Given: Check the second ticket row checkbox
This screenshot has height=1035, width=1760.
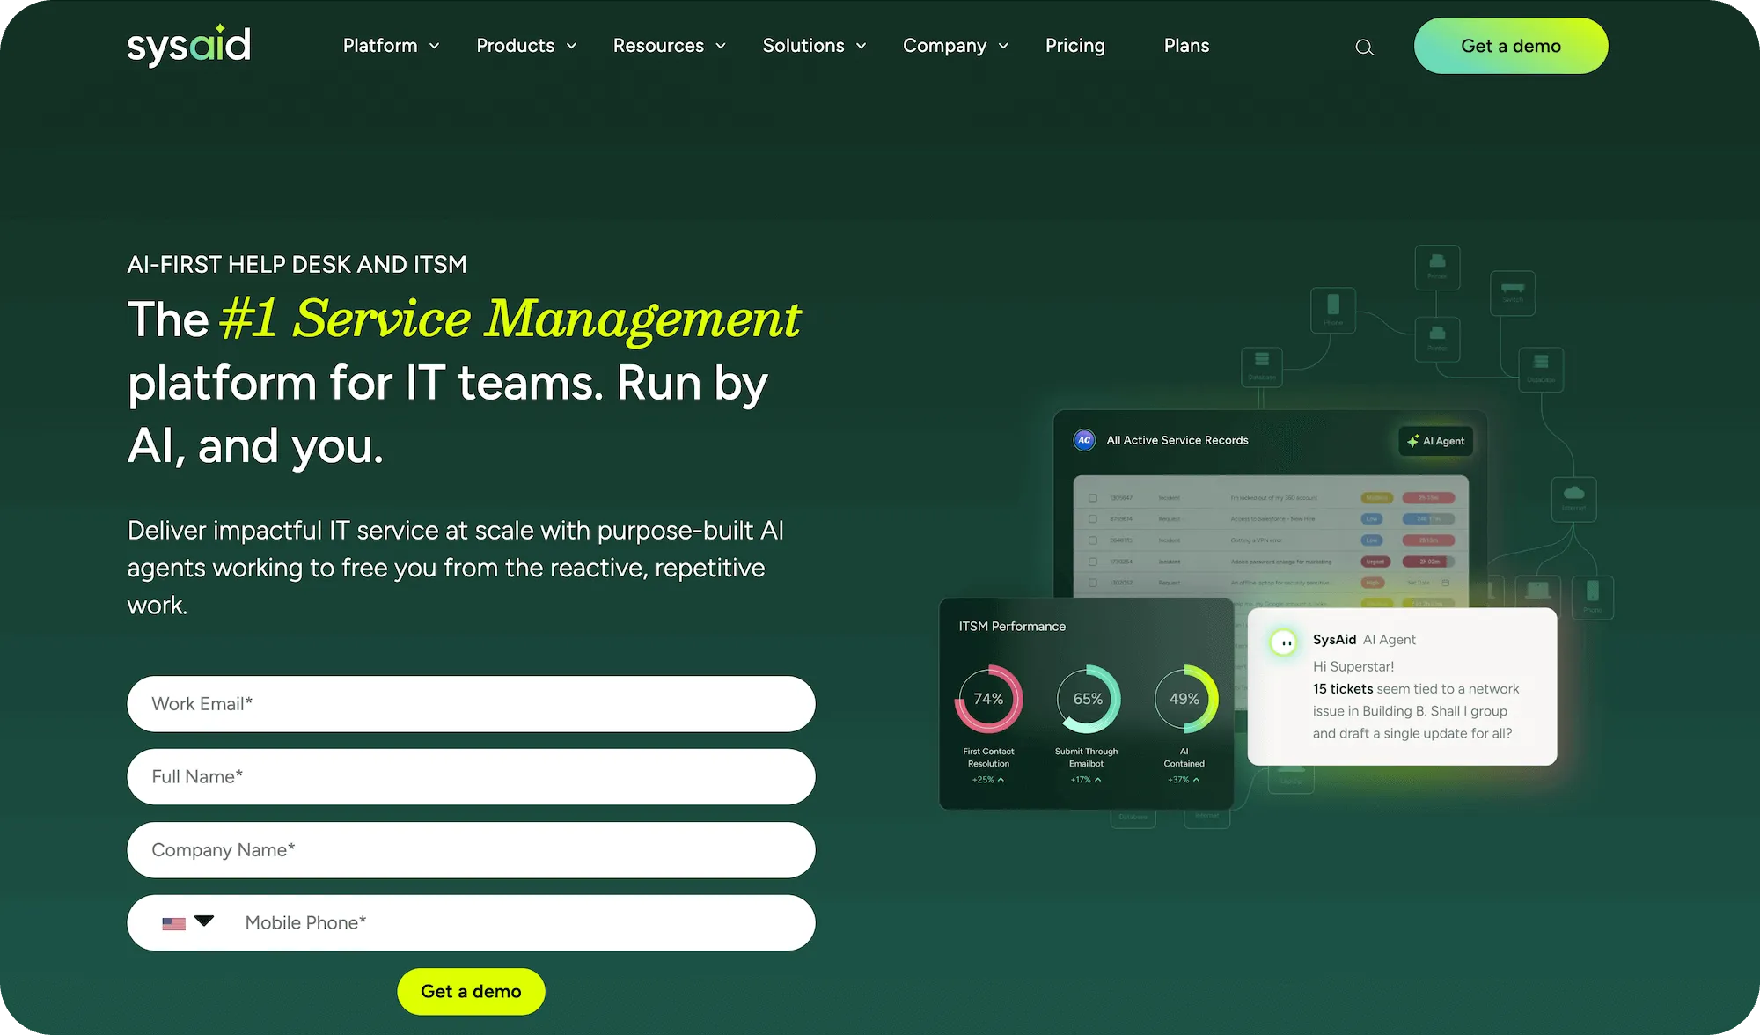Looking at the screenshot, I should (1093, 519).
